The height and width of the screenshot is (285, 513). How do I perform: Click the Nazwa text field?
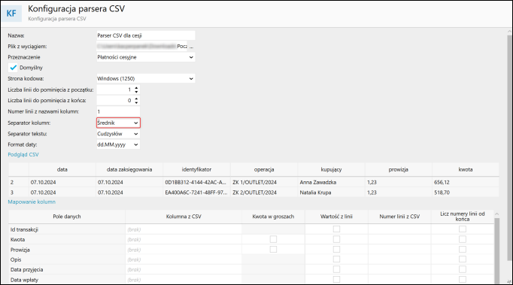coord(146,35)
